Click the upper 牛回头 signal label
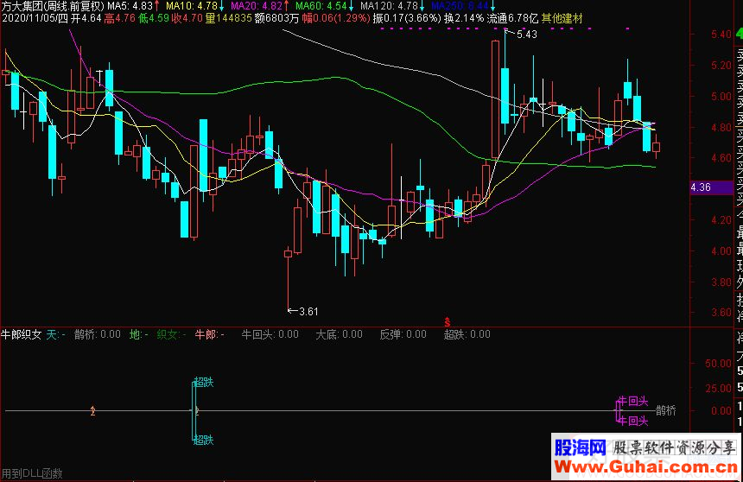743x482 pixels. [x=633, y=402]
